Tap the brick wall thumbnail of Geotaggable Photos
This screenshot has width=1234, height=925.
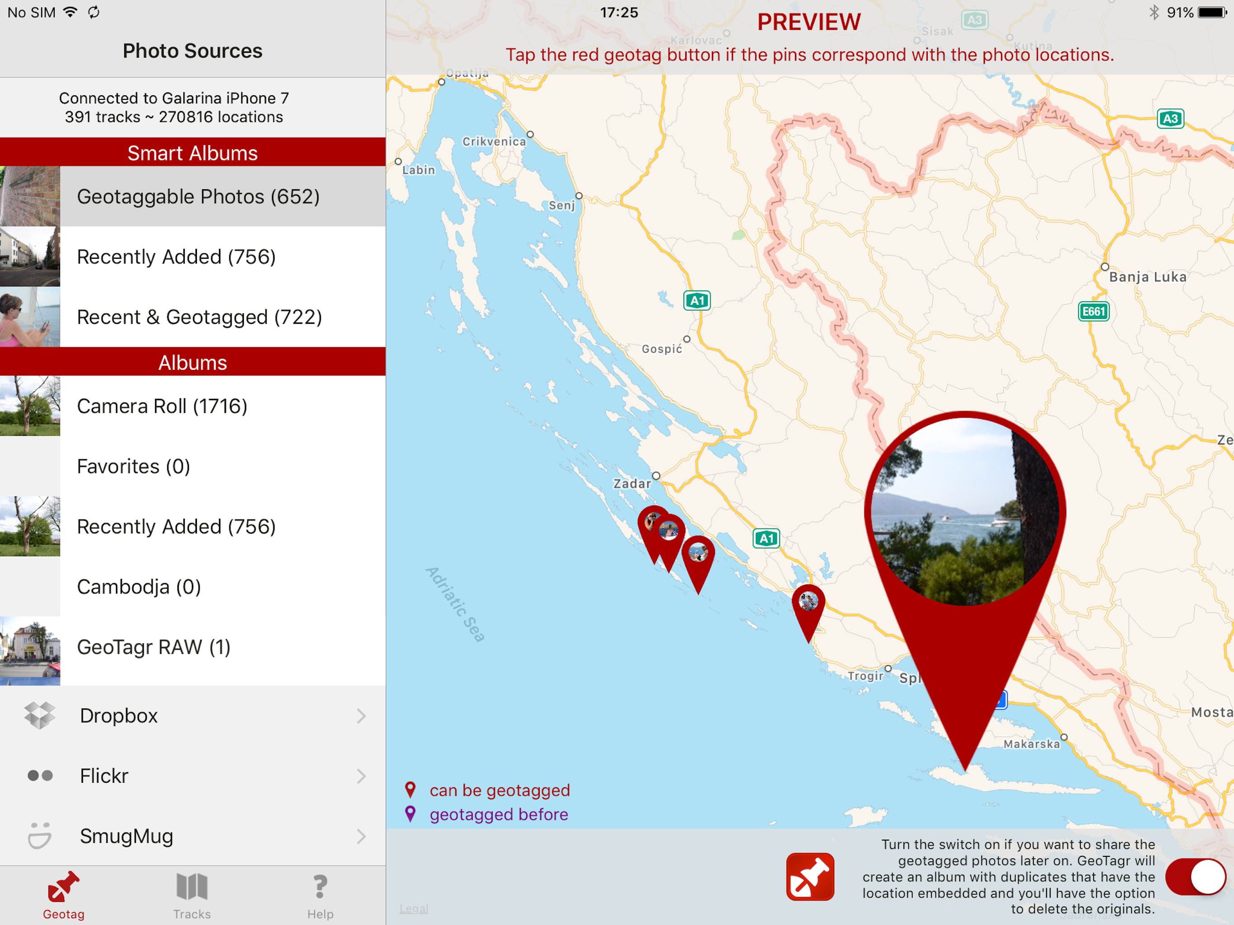(30, 196)
